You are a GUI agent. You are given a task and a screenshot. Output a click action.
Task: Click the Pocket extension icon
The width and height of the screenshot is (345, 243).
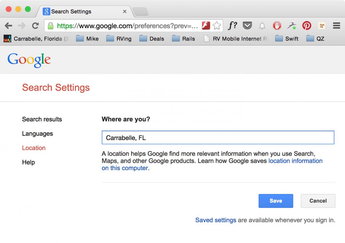pos(247,26)
